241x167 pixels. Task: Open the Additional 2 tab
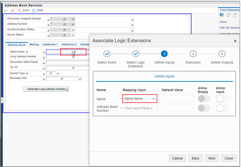tap(69, 44)
